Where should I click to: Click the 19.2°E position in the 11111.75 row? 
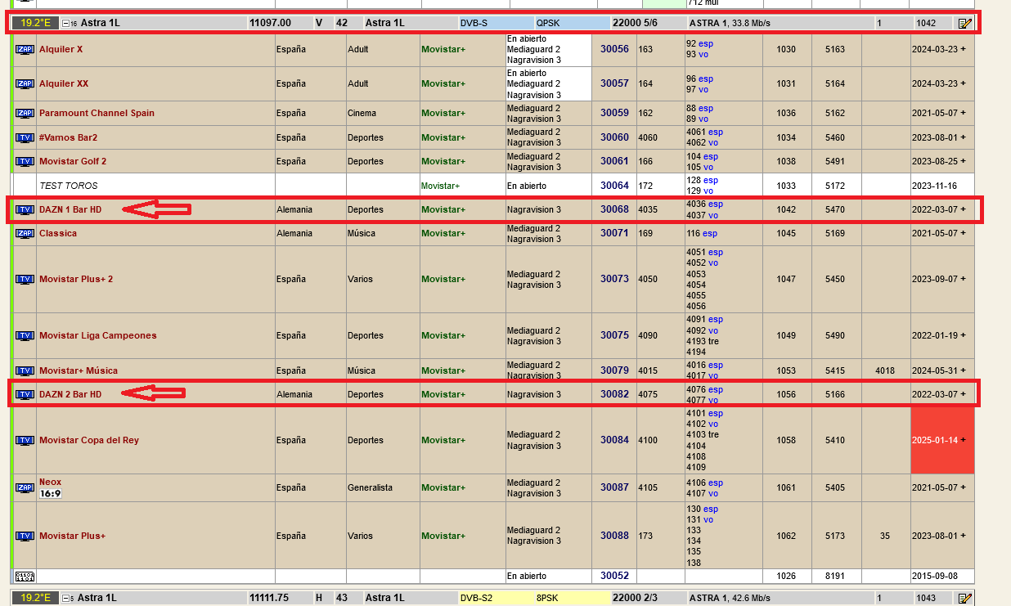click(x=34, y=598)
